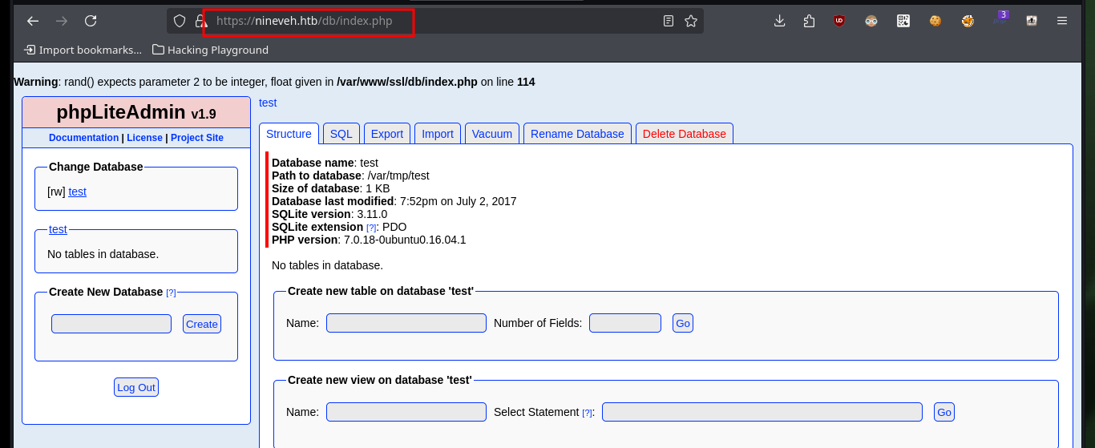Viewport: 1095px width, 448px height.
Task: Click the rightmost extension icon before menu
Action: point(1032,21)
